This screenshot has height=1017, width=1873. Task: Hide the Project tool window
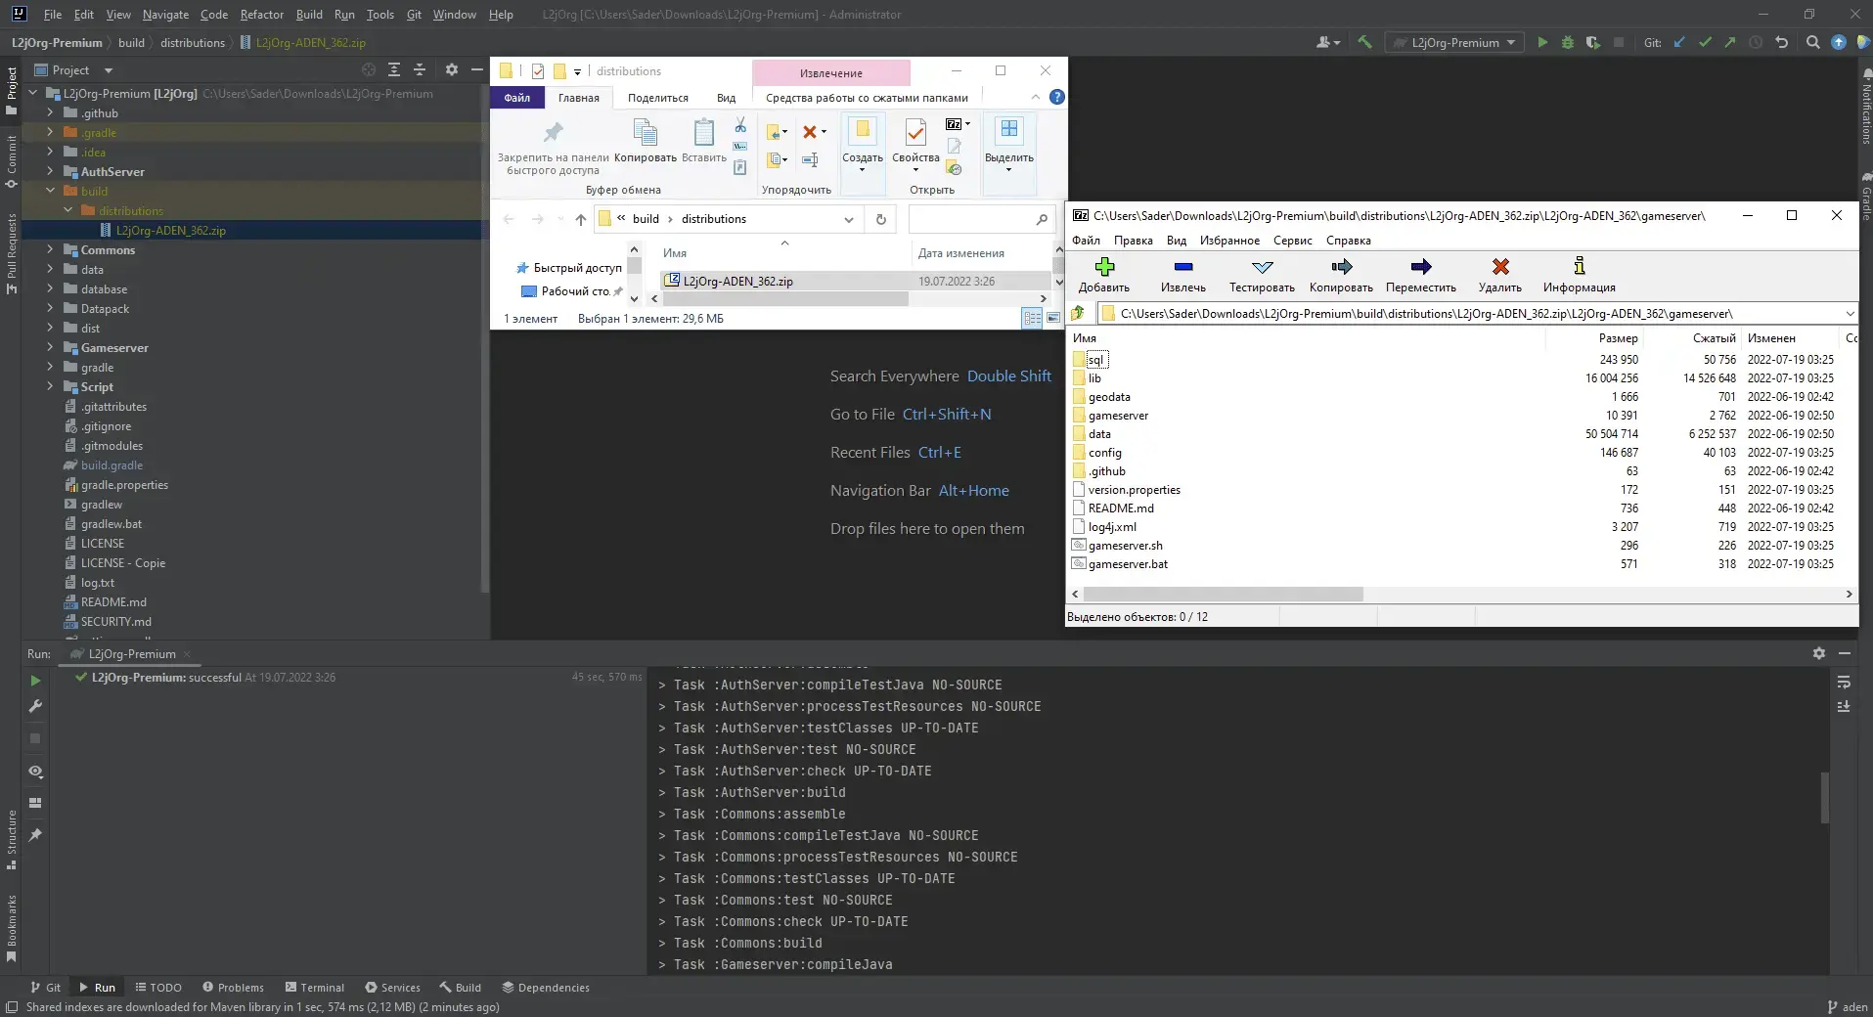pos(477,69)
